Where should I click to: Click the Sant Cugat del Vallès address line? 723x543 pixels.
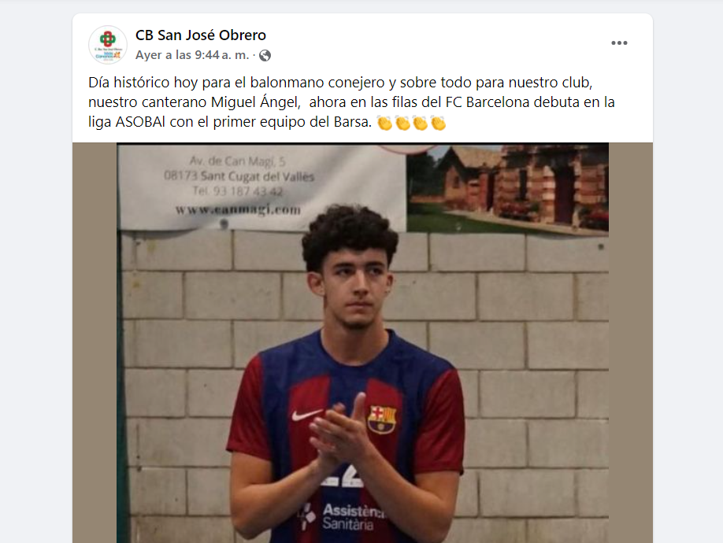tap(239, 176)
